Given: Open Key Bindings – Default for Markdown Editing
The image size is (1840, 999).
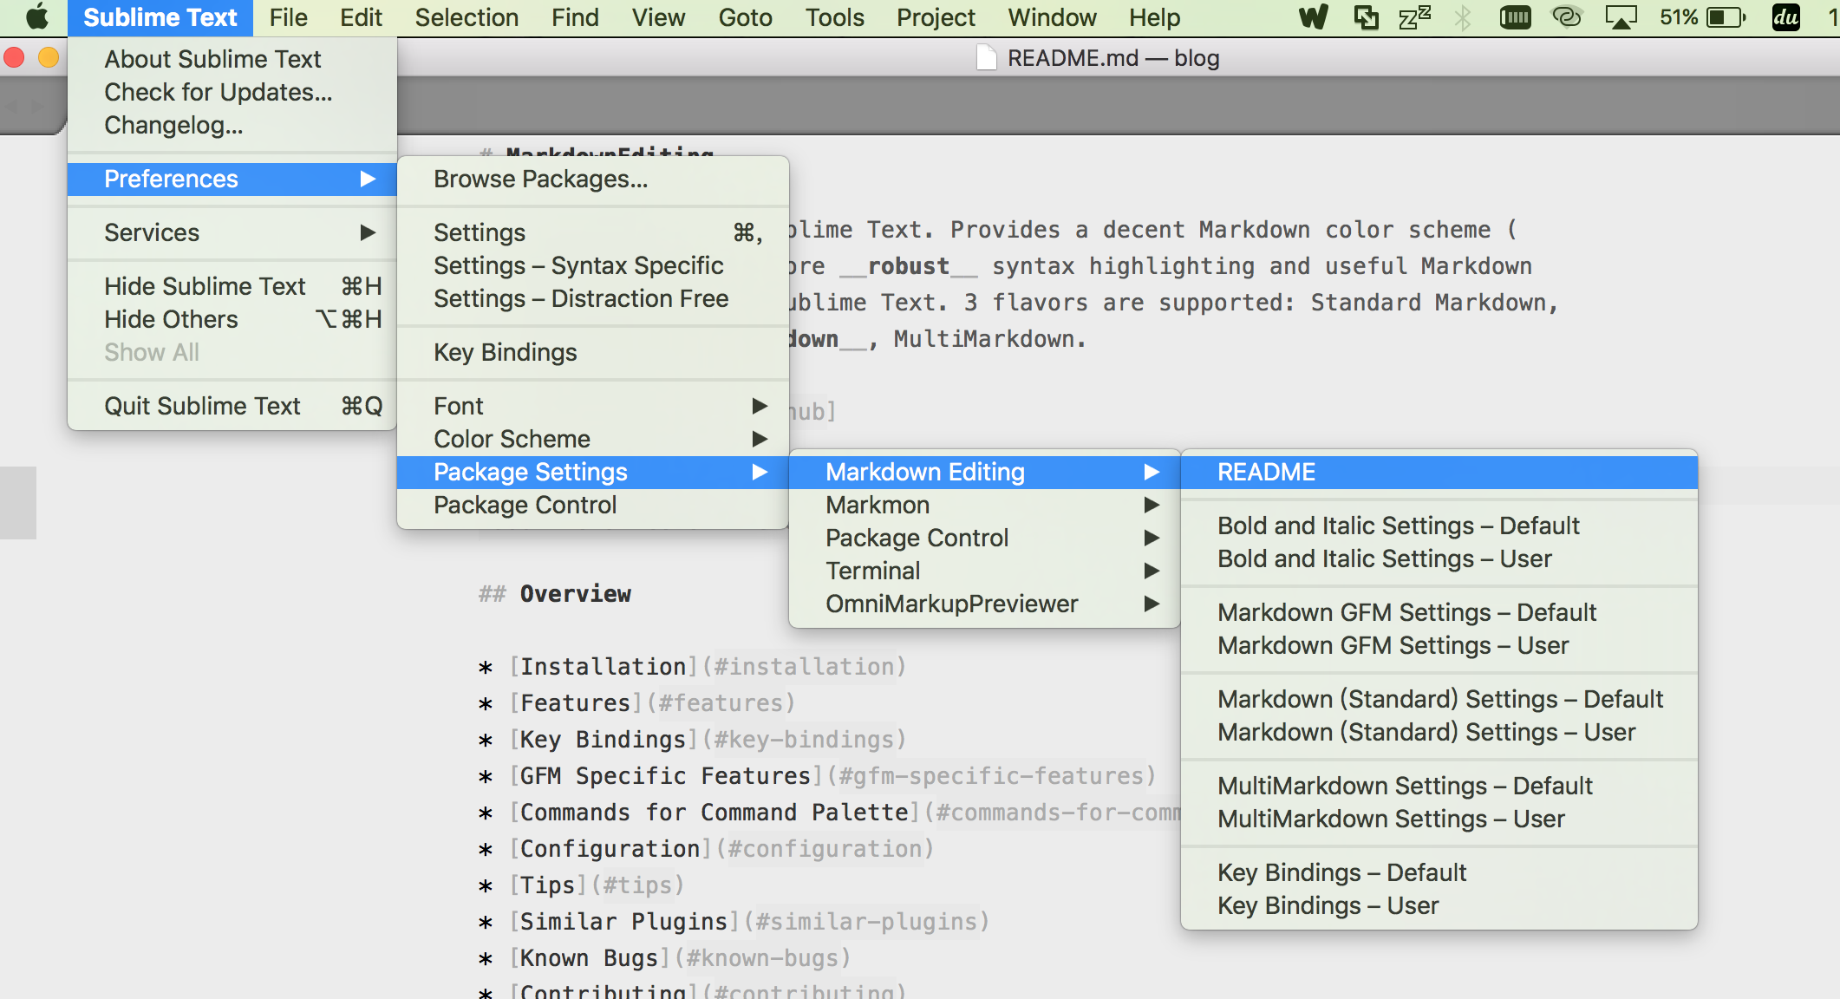Looking at the screenshot, I should pos(1439,872).
